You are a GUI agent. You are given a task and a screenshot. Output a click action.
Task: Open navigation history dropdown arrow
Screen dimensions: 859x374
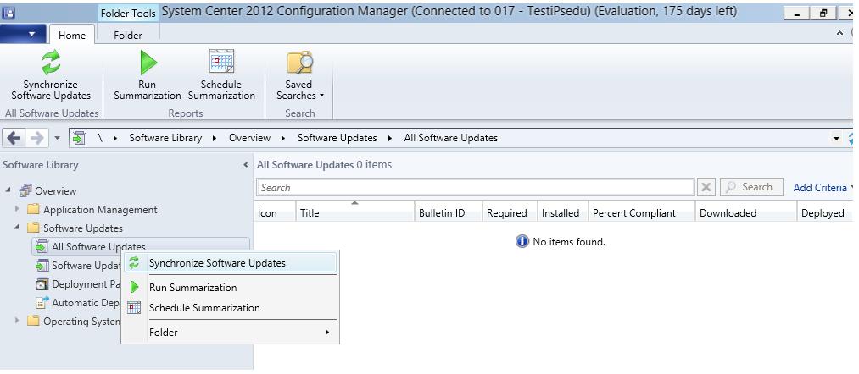tap(58, 138)
